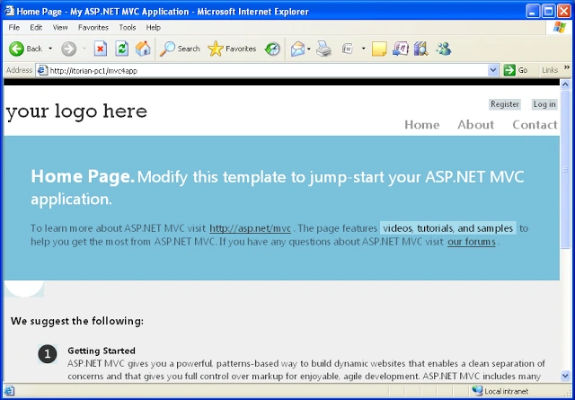Click the green Go button
Screen dimensions: 575x400
click(516, 70)
